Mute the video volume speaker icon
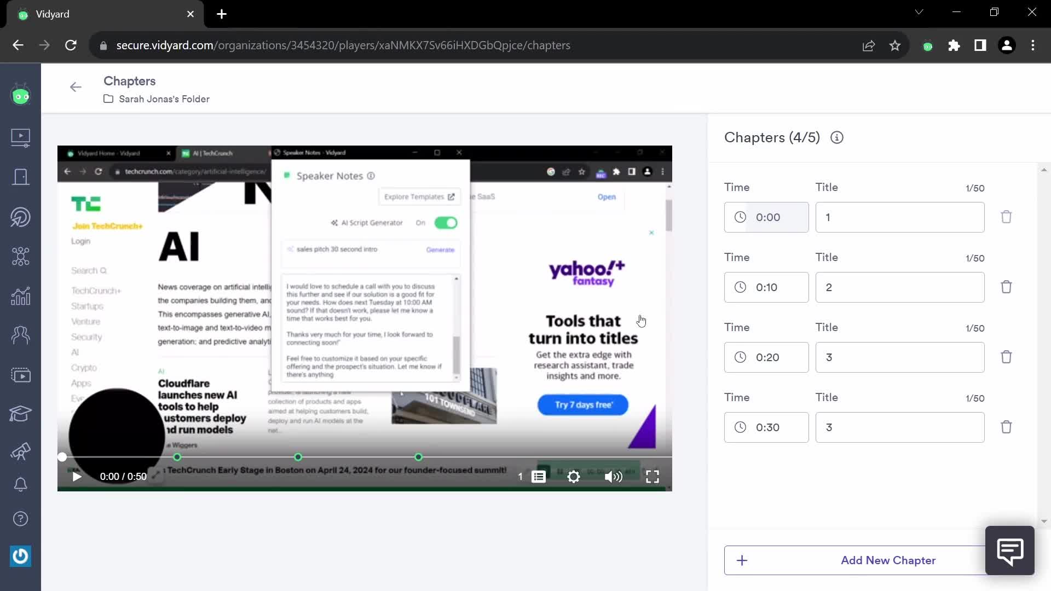Image resolution: width=1051 pixels, height=591 pixels. (613, 477)
